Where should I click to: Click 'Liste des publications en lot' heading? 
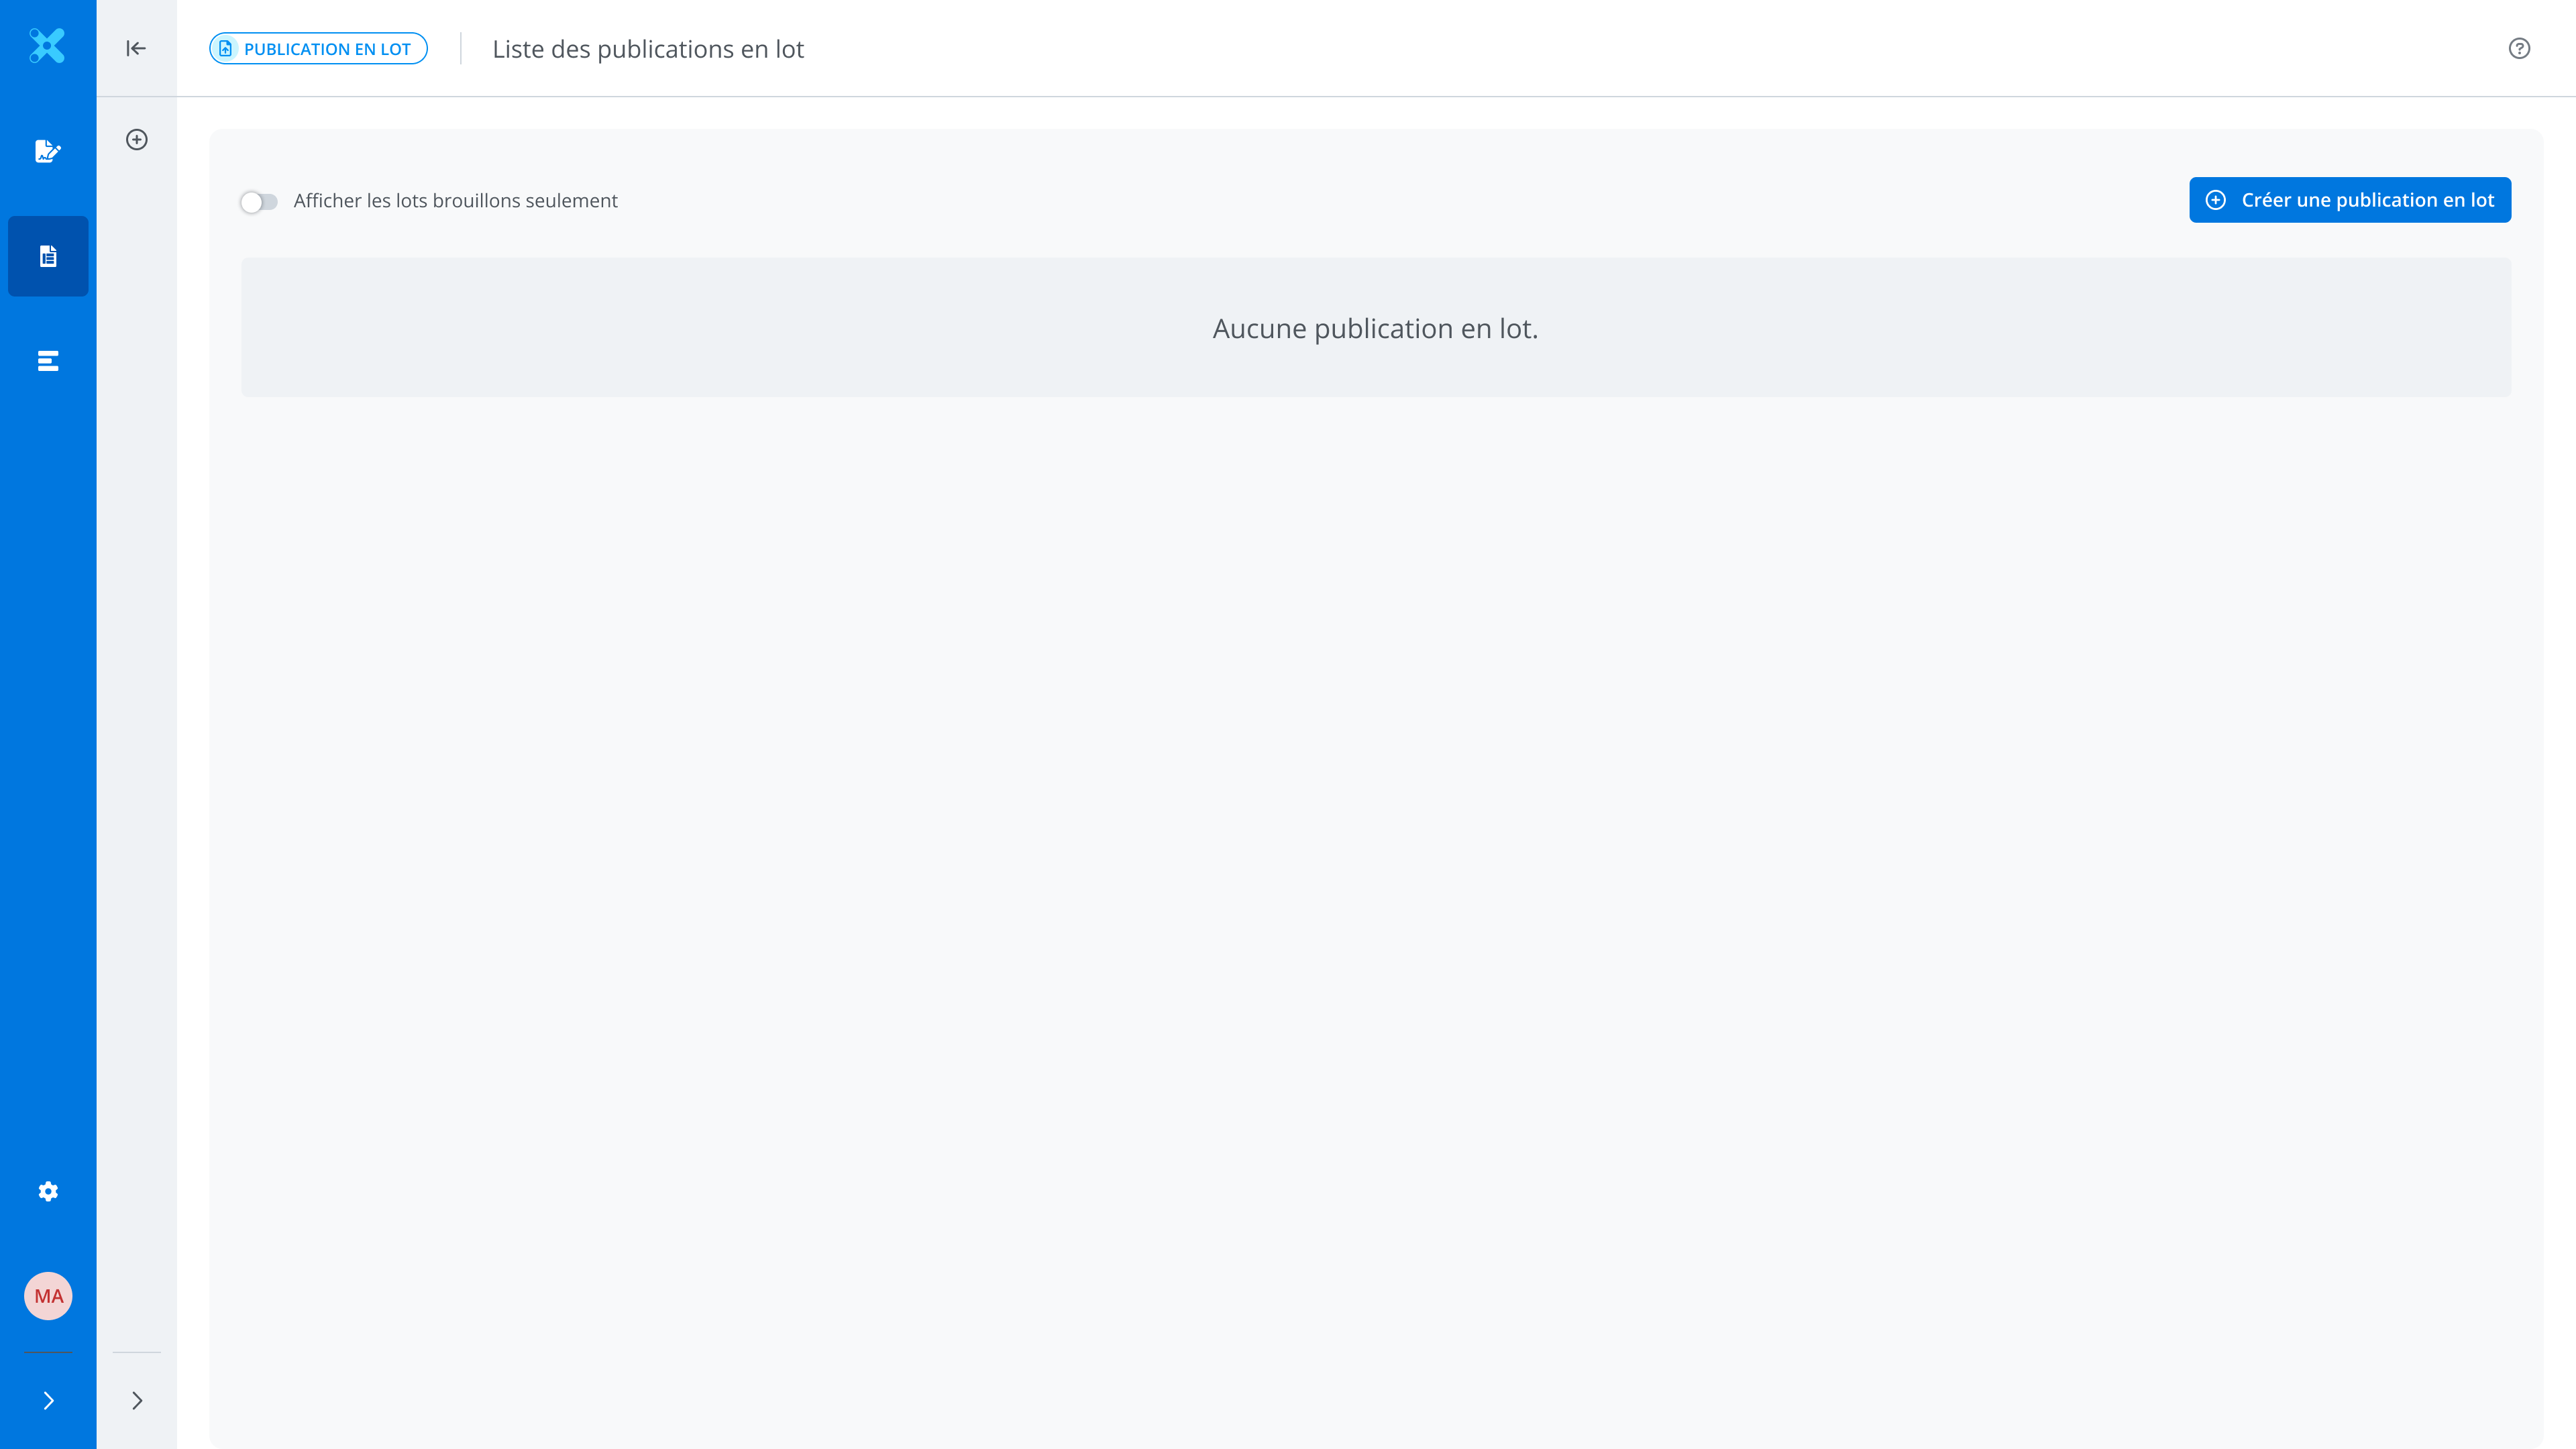(x=648, y=49)
